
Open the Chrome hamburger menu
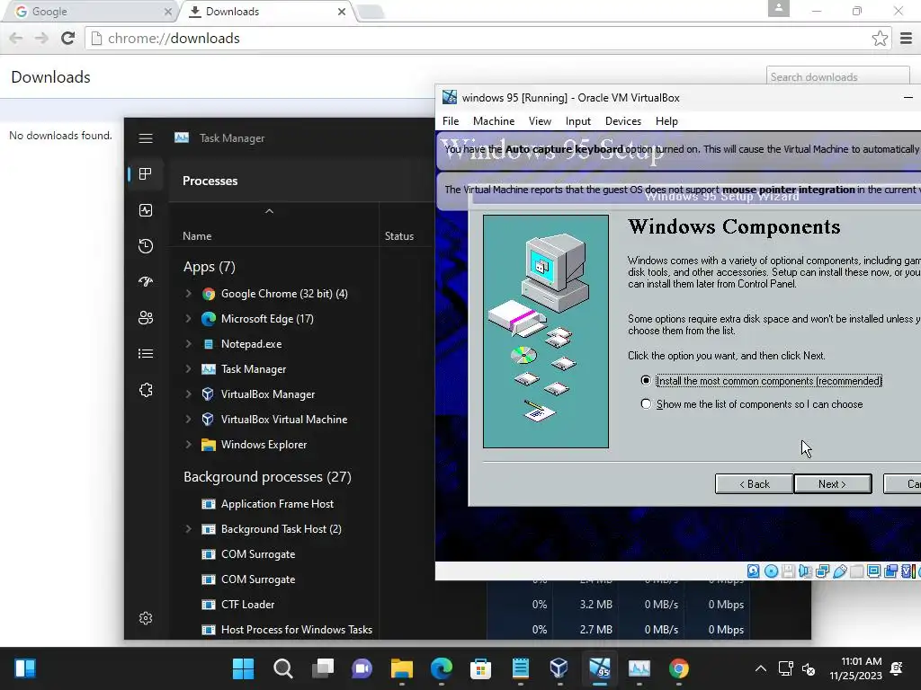907,38
